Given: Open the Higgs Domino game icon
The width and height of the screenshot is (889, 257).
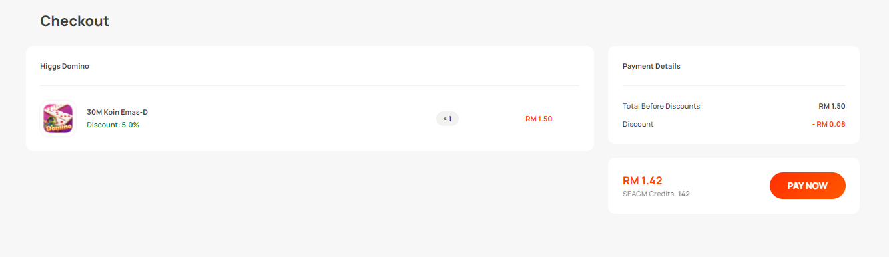Looking at the screenshot, I should [x=58, y=119].
